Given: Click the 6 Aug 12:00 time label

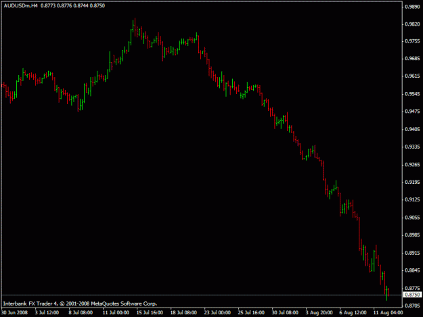Looking at the screenshot, I should point(353,313).
